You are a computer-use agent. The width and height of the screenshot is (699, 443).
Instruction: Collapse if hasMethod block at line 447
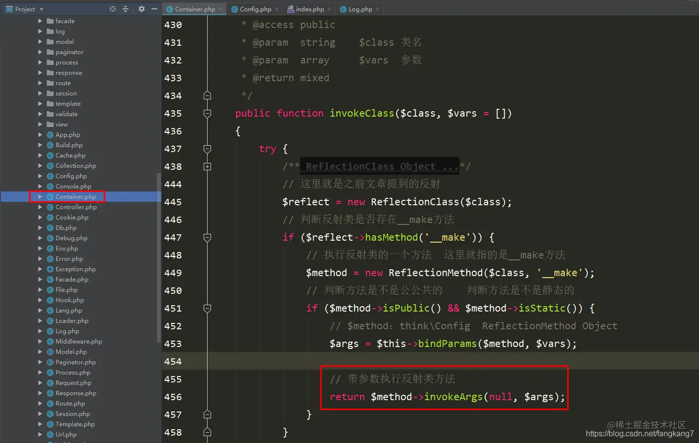coord(207,237)
